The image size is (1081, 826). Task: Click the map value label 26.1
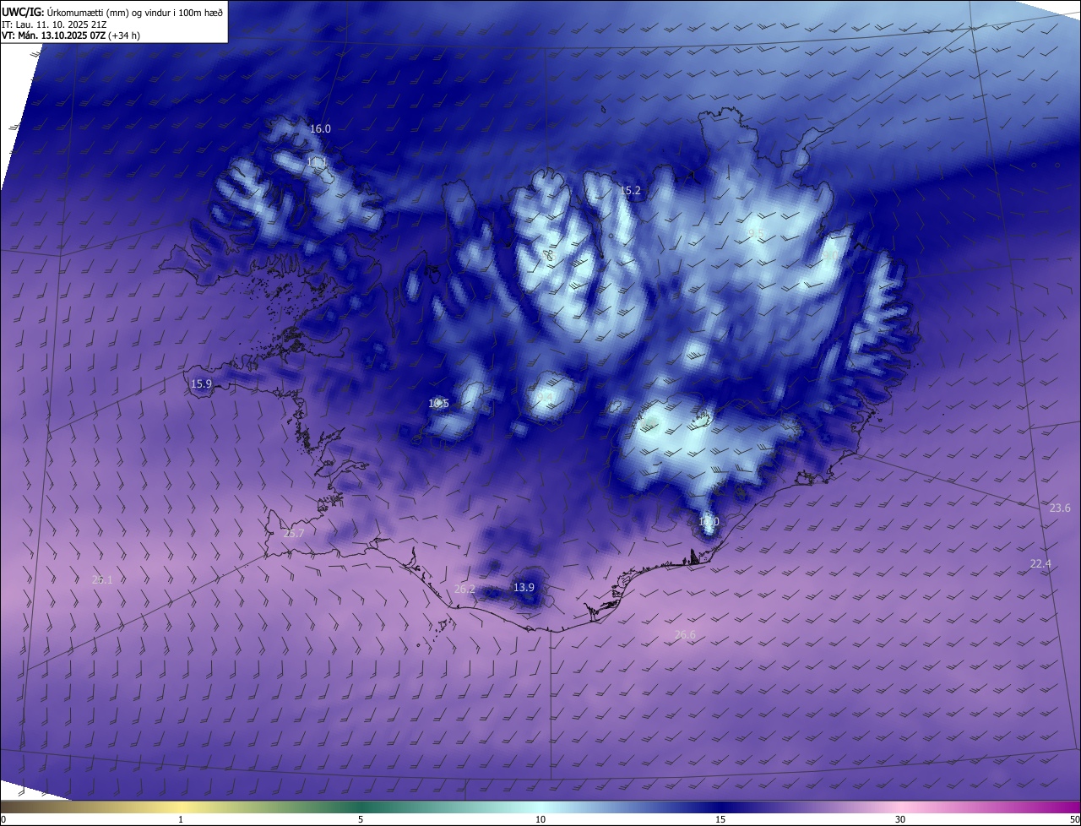click(x=102, y=579)
